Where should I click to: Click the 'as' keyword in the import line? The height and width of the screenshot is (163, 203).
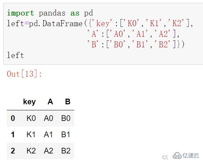click(75, 13)
